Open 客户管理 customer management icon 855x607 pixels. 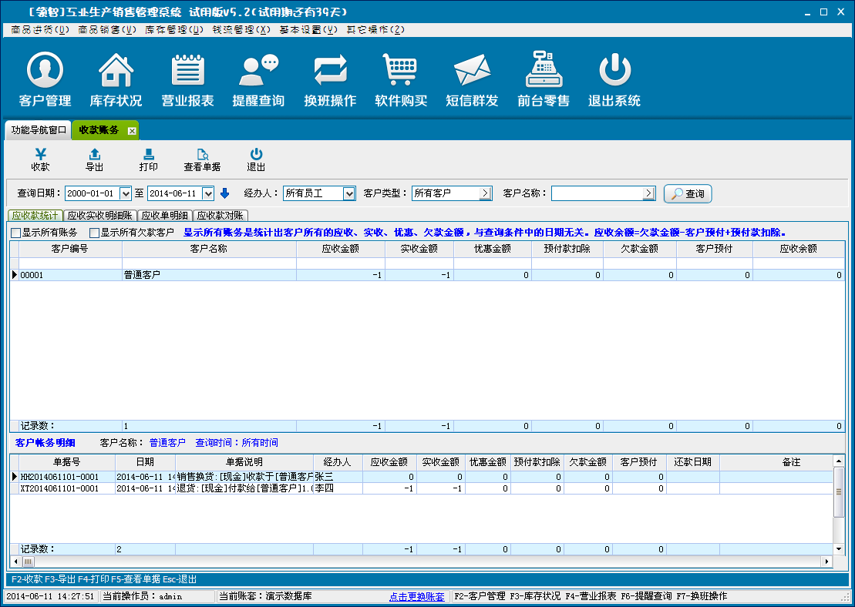(45, 72)
